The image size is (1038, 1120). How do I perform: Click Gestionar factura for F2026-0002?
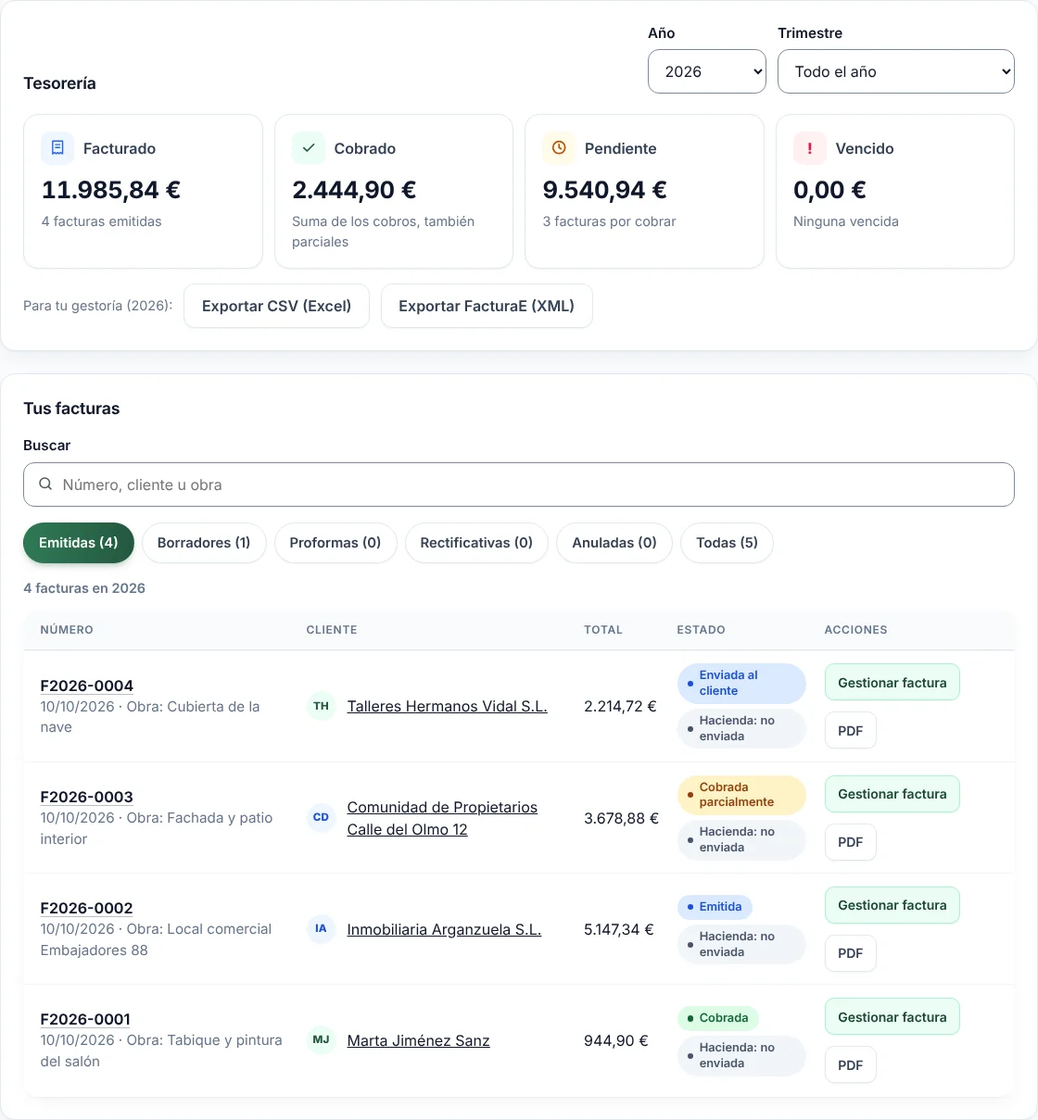(x=892, y=905)
